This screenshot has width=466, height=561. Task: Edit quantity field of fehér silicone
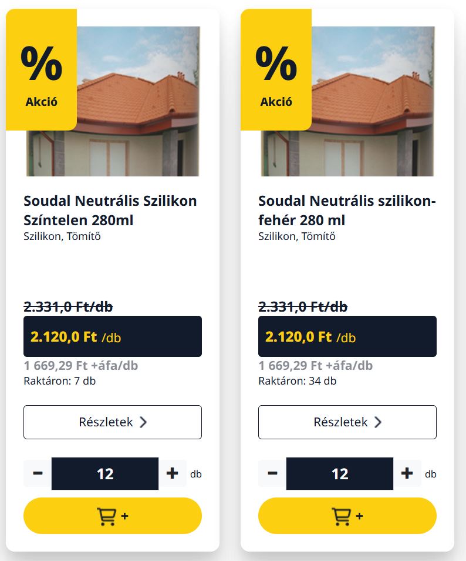click(340, 473)
